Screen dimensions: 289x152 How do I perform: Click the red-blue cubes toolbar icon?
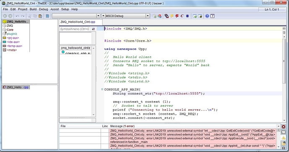[159, 16]
